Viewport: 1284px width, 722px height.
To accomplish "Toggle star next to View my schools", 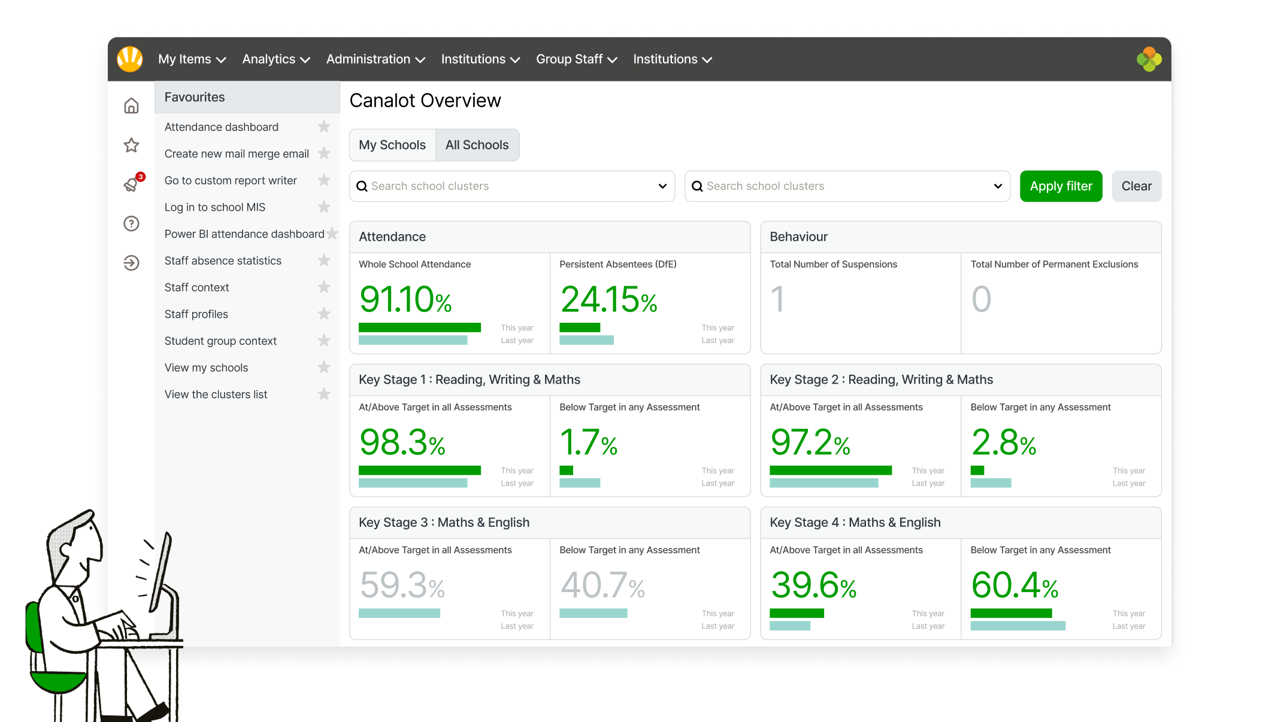I will pos(324,368).
